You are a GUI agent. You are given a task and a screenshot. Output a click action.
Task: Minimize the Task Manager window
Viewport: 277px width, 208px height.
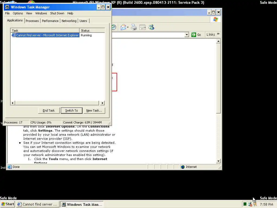(98, 7)
